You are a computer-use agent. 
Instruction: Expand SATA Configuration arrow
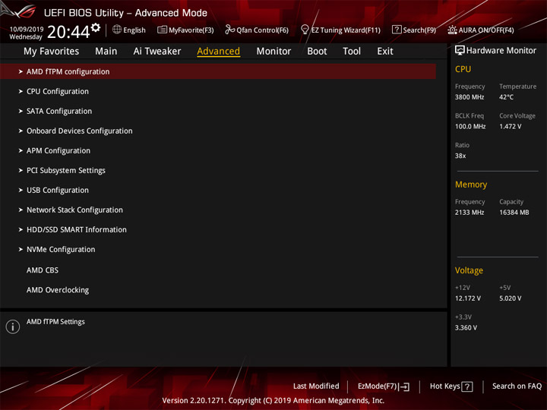(21, 111)
